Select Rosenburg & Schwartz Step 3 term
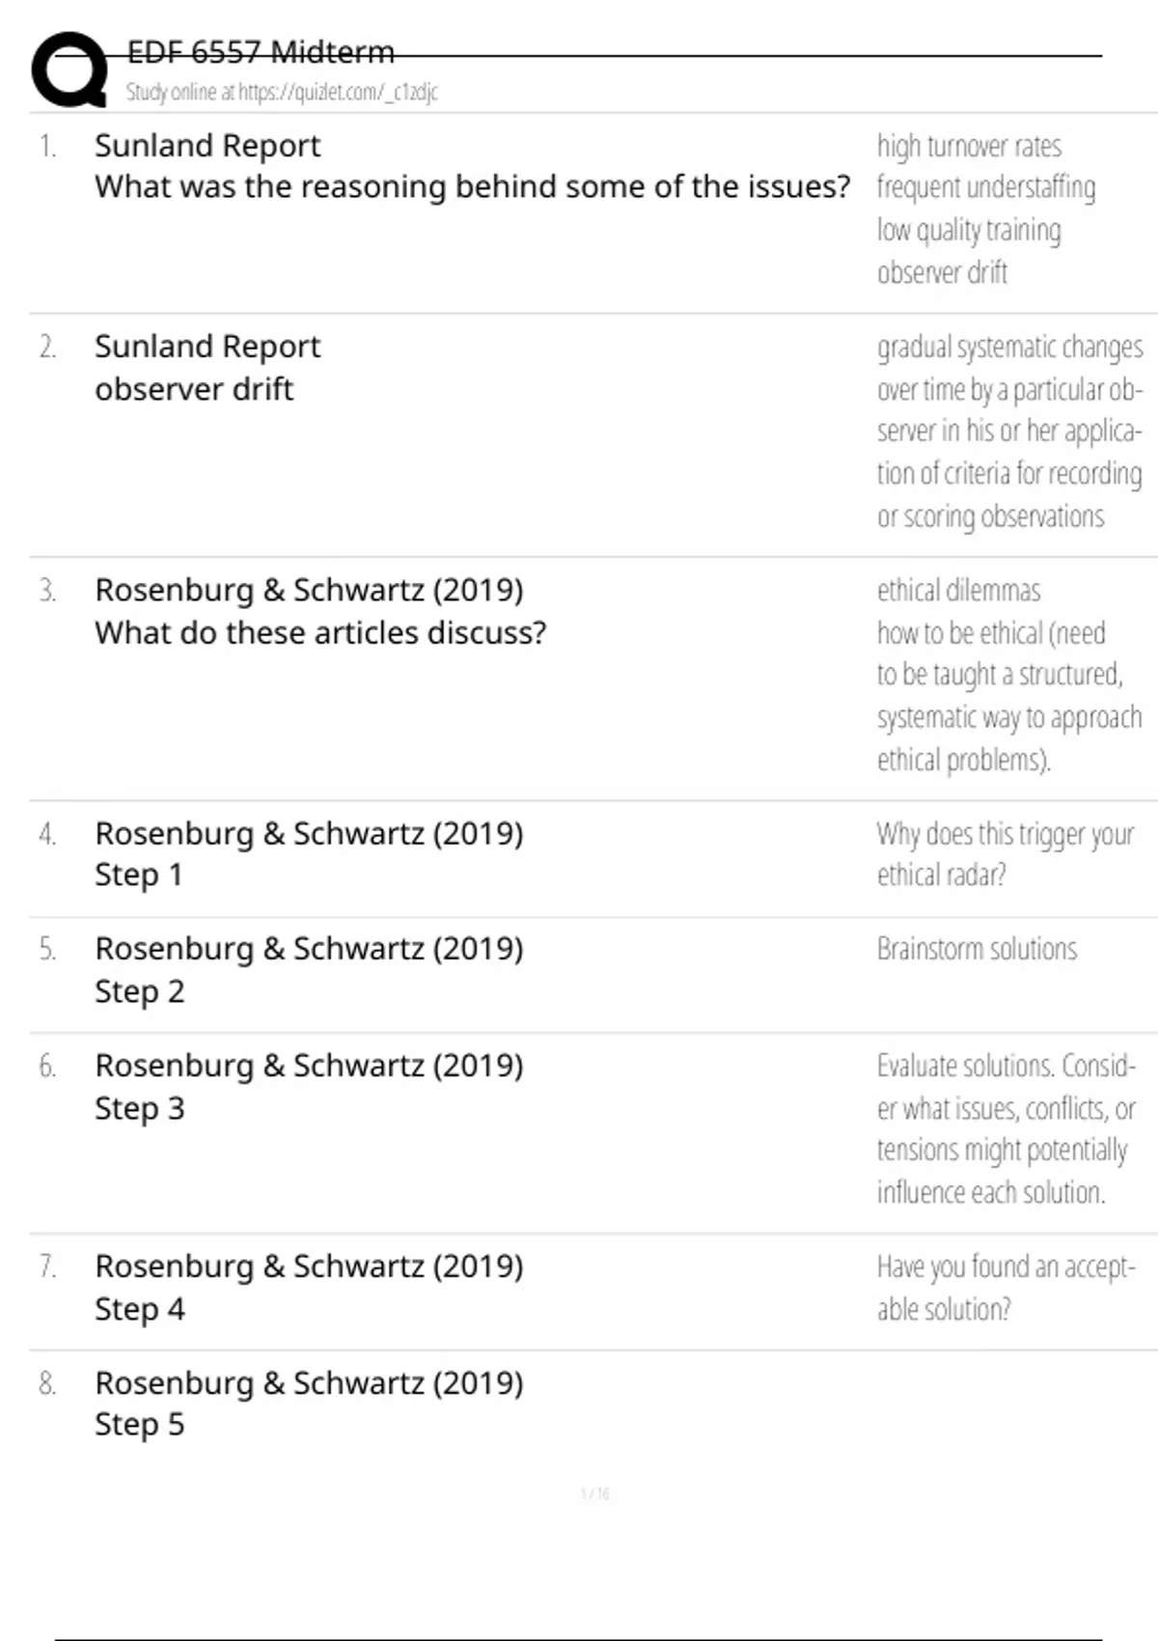Image resolution: width=1158 pixels, height=1641 pixels. (x=309, y=1086)
